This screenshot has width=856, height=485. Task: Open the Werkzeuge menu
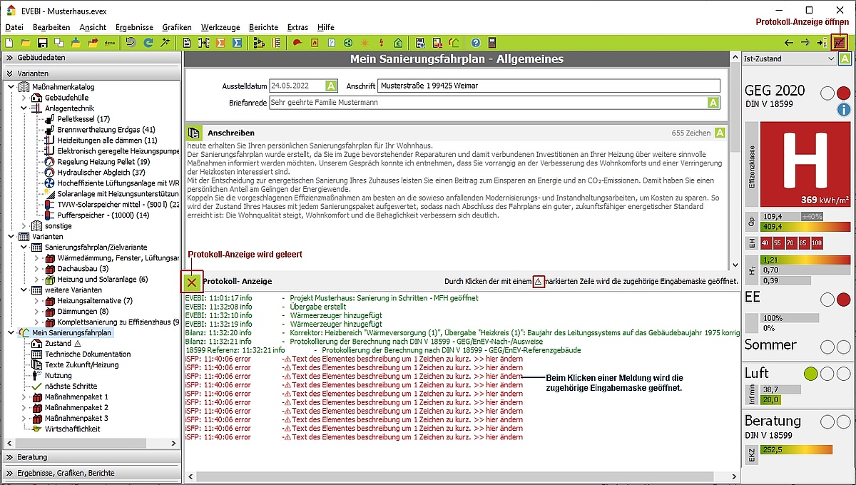point(220,27)
